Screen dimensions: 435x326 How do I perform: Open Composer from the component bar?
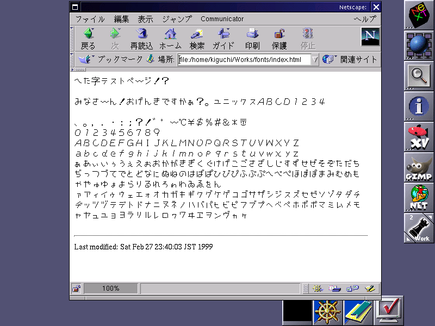(x=370, y=289)
